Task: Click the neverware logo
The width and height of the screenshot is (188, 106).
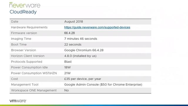Action: click(x=25, y=5)
